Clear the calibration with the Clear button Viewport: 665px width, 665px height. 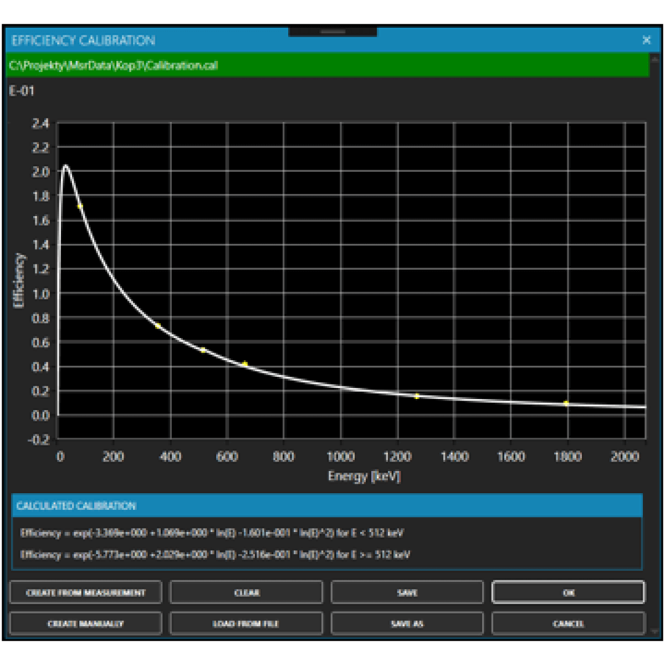[x=246, y=592]
